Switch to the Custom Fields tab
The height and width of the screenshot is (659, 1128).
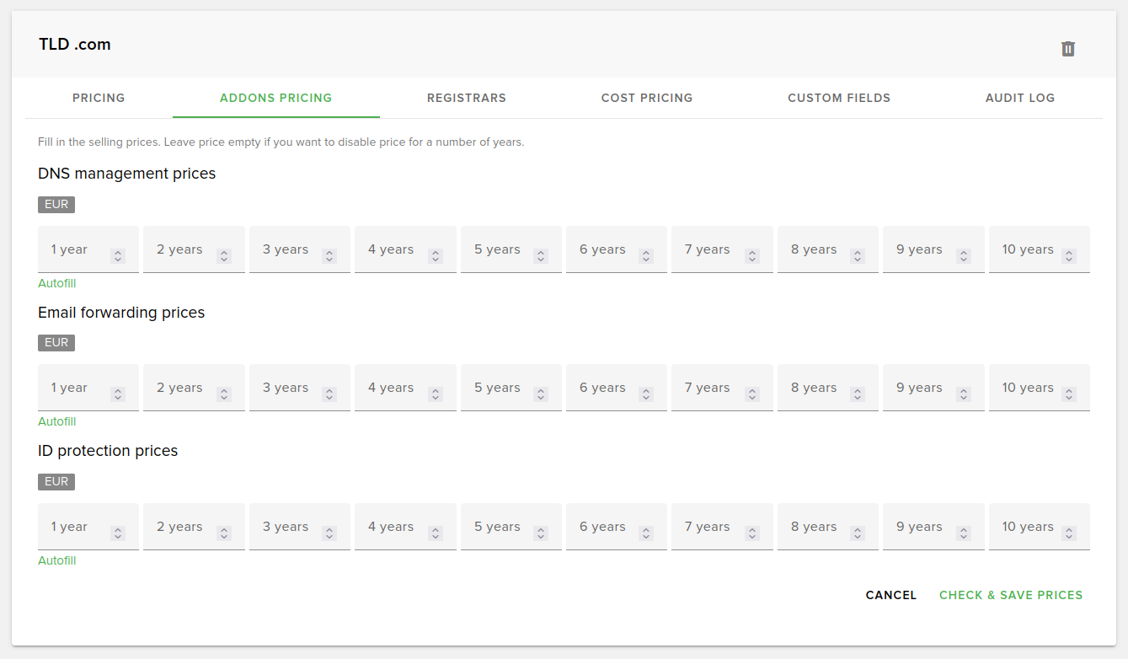(838, 98)
